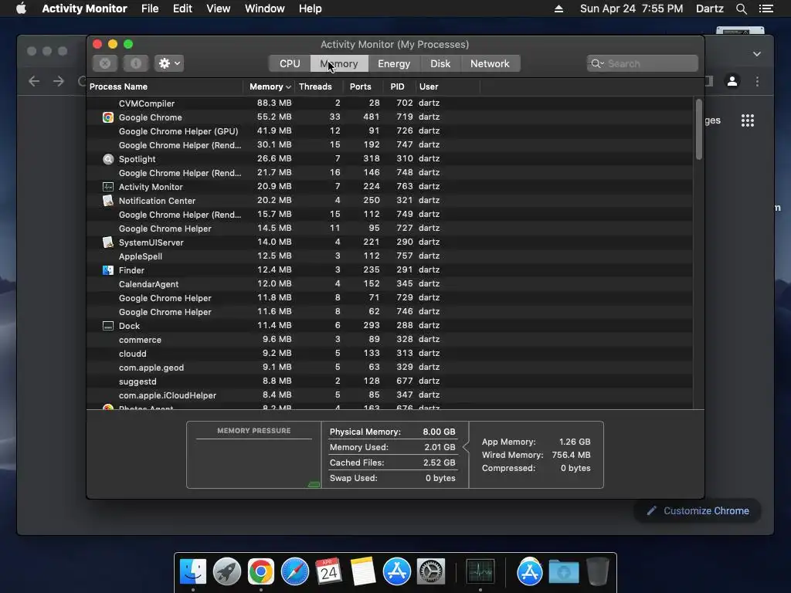Select the AppleSpell process row
Screen dimensions: 791x593
pyautogui.click(x=389, y=256)
